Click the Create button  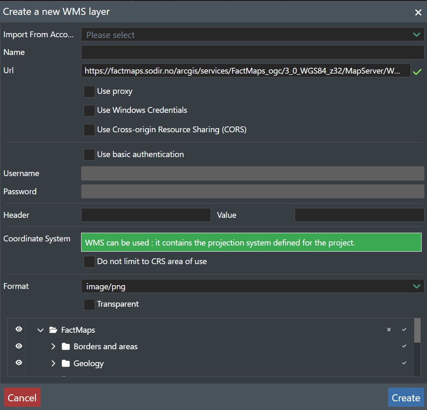point(406,398)
